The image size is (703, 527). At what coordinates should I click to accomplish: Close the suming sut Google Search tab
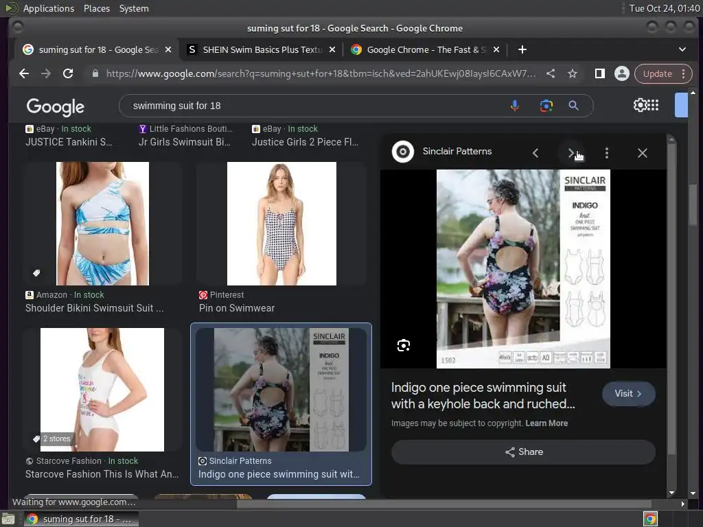click(x=168, y=49)
